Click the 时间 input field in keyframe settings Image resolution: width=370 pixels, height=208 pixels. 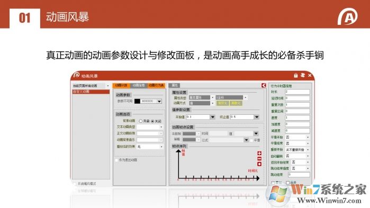218,134
